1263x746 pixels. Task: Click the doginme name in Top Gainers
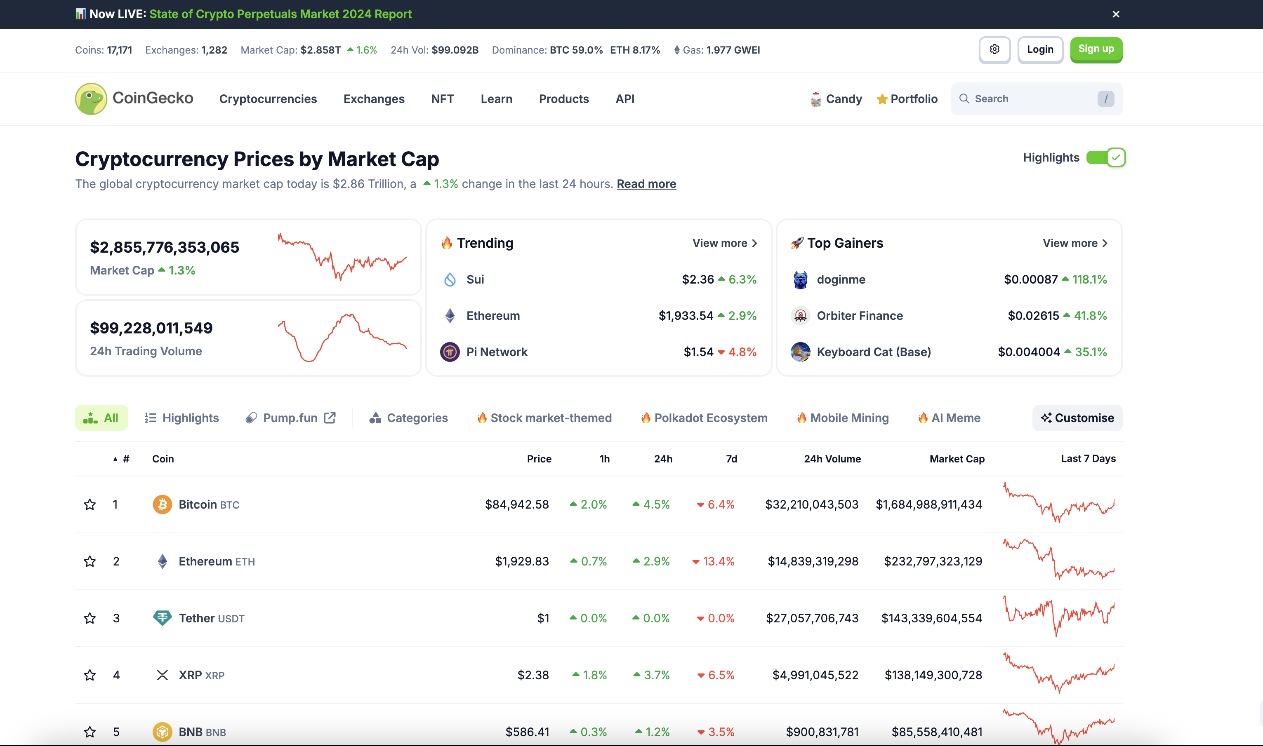tap(841, 279)
